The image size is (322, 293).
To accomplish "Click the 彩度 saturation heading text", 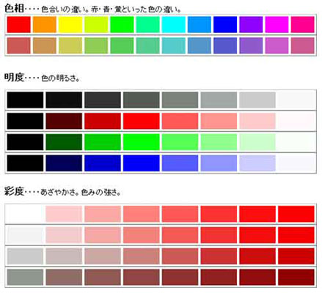I will (x=14, y=191).
